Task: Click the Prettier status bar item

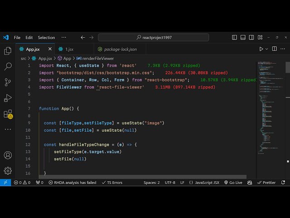Action: 266,183
